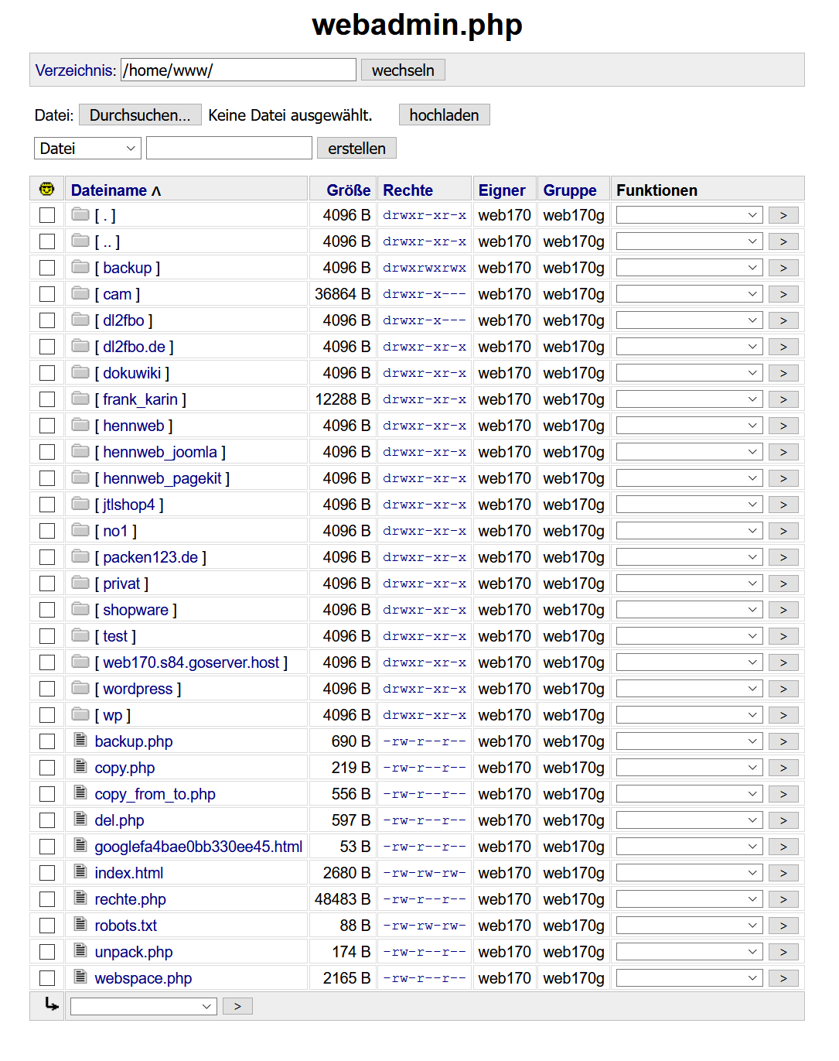The height and width of the screenshot is (1061, 839).
Task: Click the bent arrow icon at table bottom
Action: point(51,1005)
